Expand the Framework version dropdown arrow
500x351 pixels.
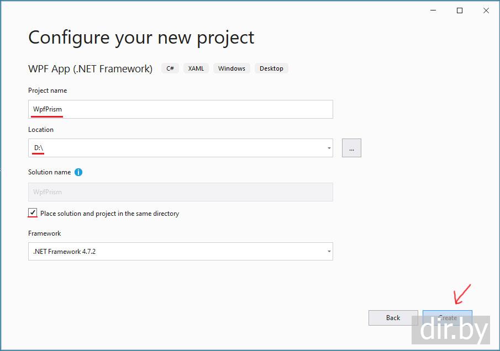[x=329, y=252]
